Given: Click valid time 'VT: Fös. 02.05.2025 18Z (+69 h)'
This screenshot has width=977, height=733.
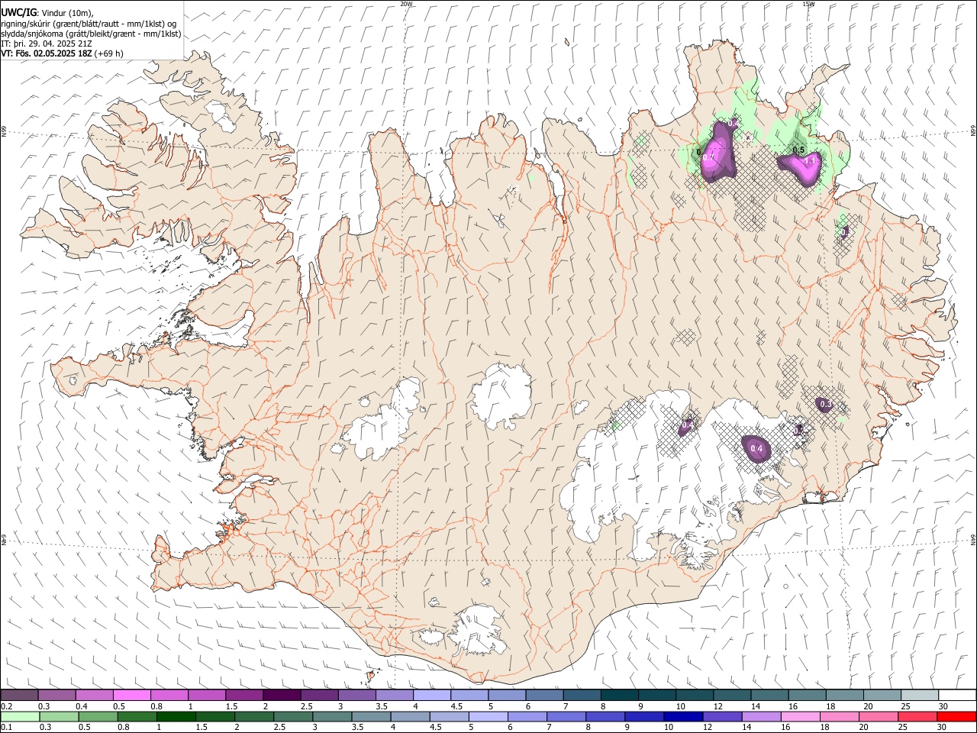Looking at the screenshot, I should (x=62, y=53).
